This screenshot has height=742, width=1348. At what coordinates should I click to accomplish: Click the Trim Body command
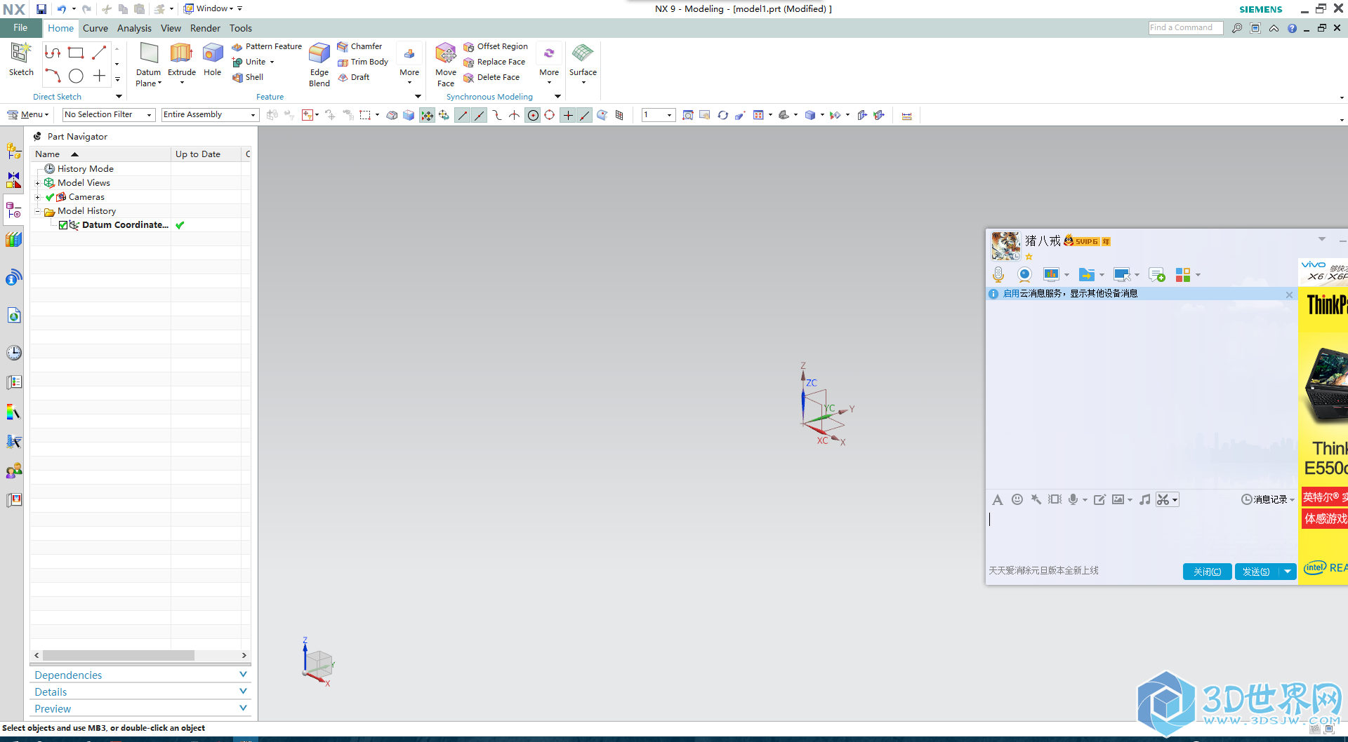pos(363,62)
